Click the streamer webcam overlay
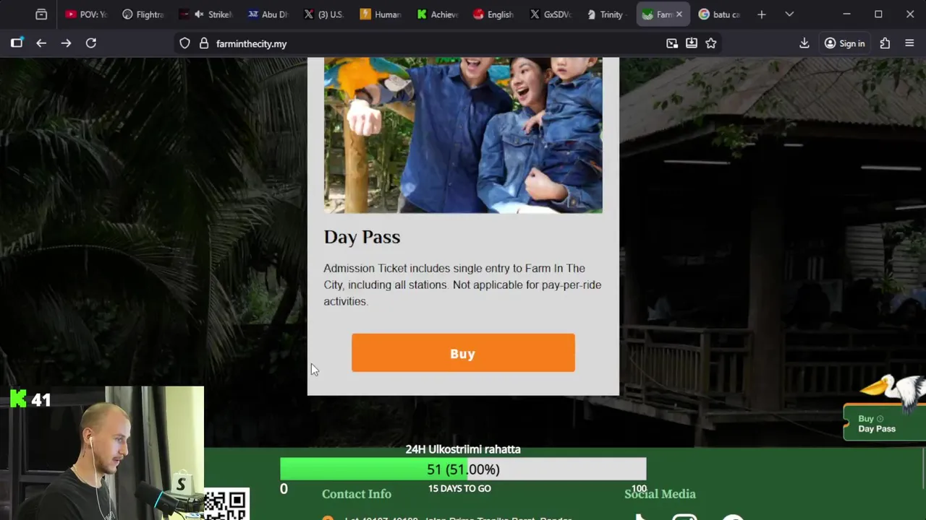The image size is (926, 520). [102, 453]
